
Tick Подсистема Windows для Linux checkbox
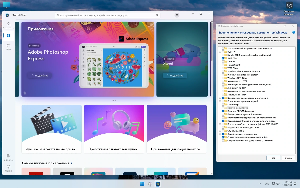[223, 128]
